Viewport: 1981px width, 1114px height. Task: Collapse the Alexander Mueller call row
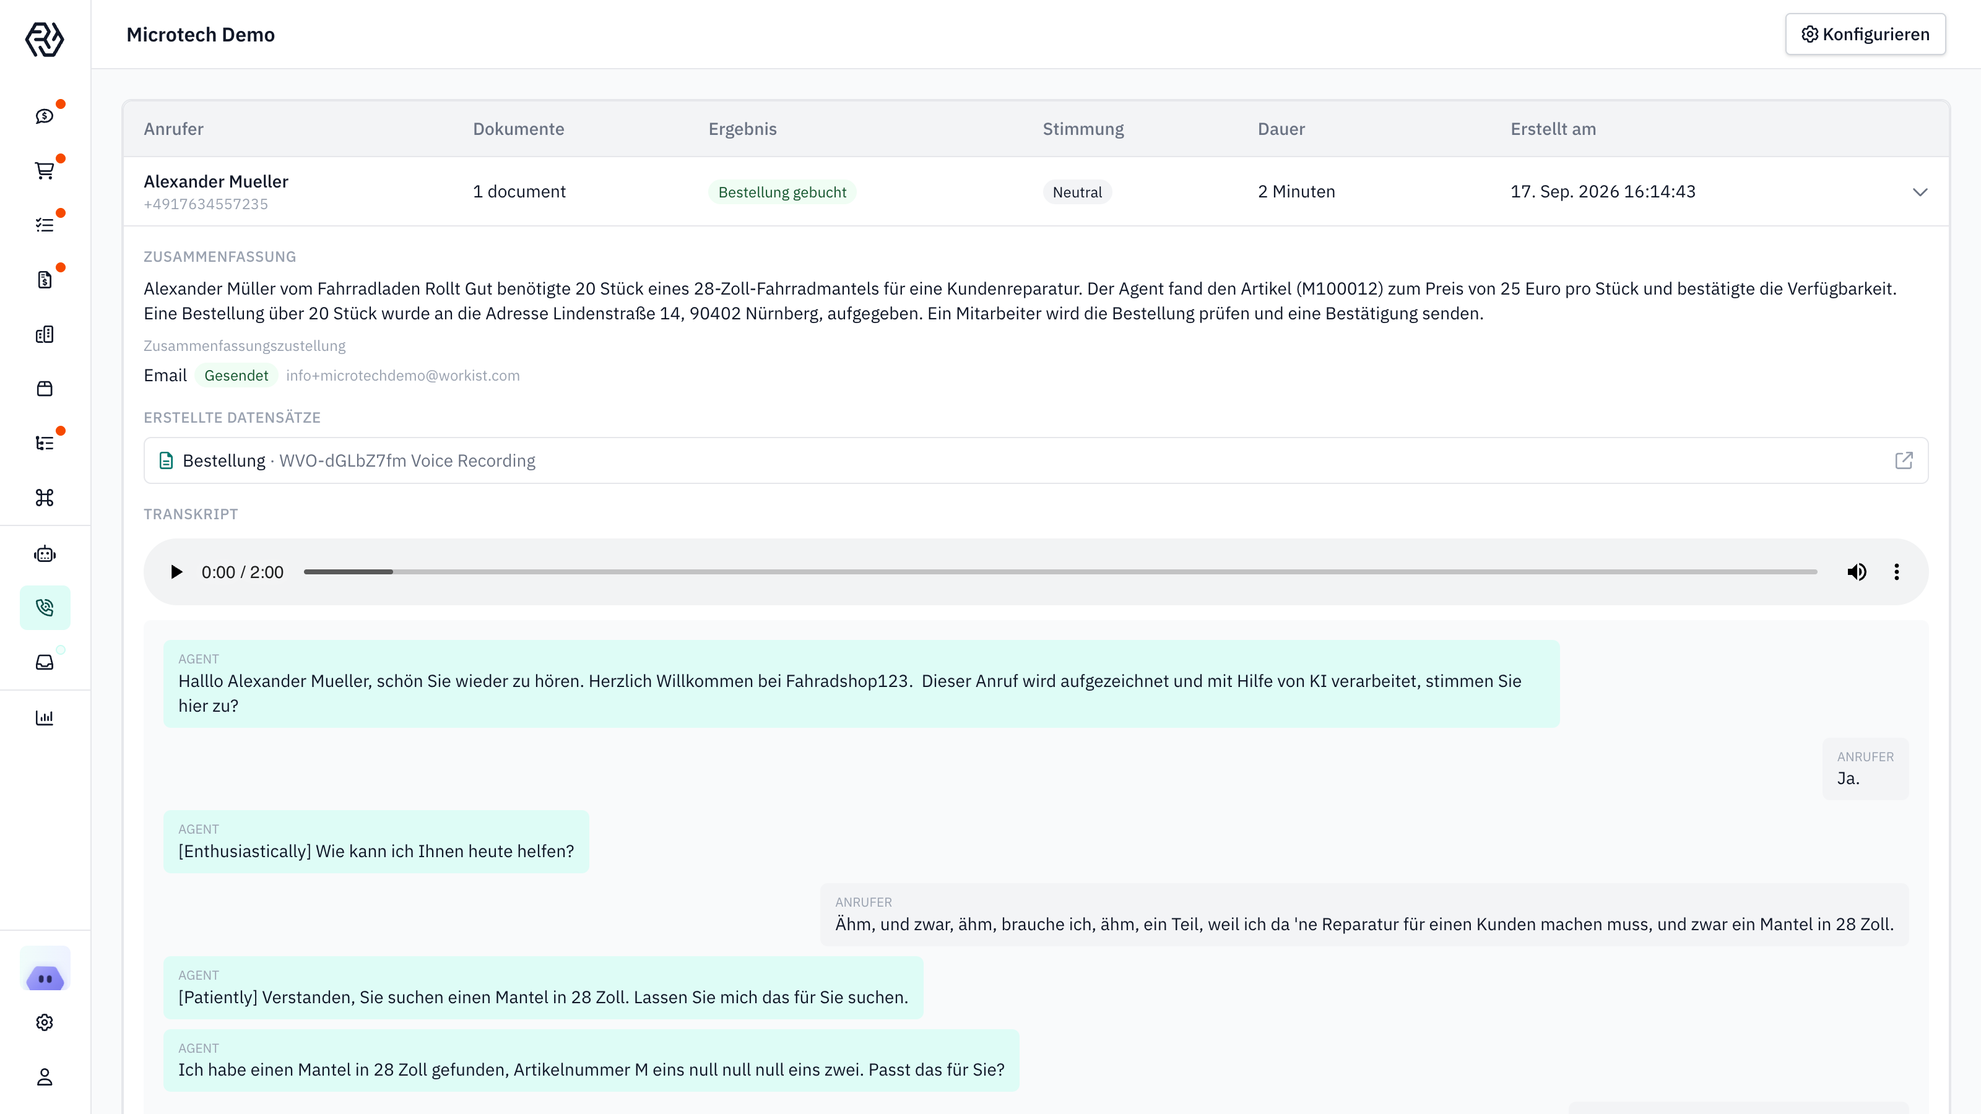(x=1920, y=192)
